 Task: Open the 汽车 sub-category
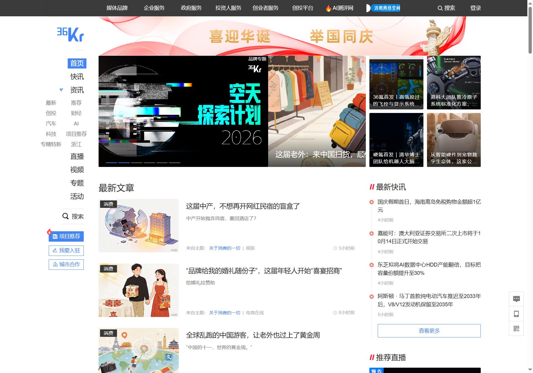pos(51,123)
